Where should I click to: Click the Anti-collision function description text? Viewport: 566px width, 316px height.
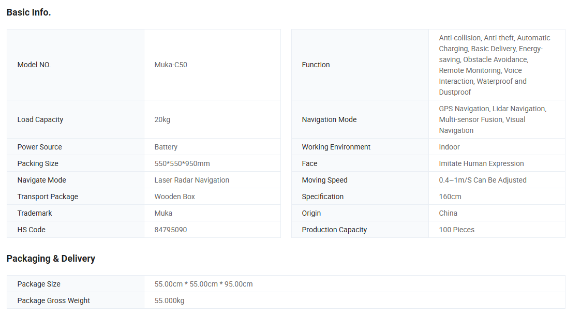coord(494,65)
